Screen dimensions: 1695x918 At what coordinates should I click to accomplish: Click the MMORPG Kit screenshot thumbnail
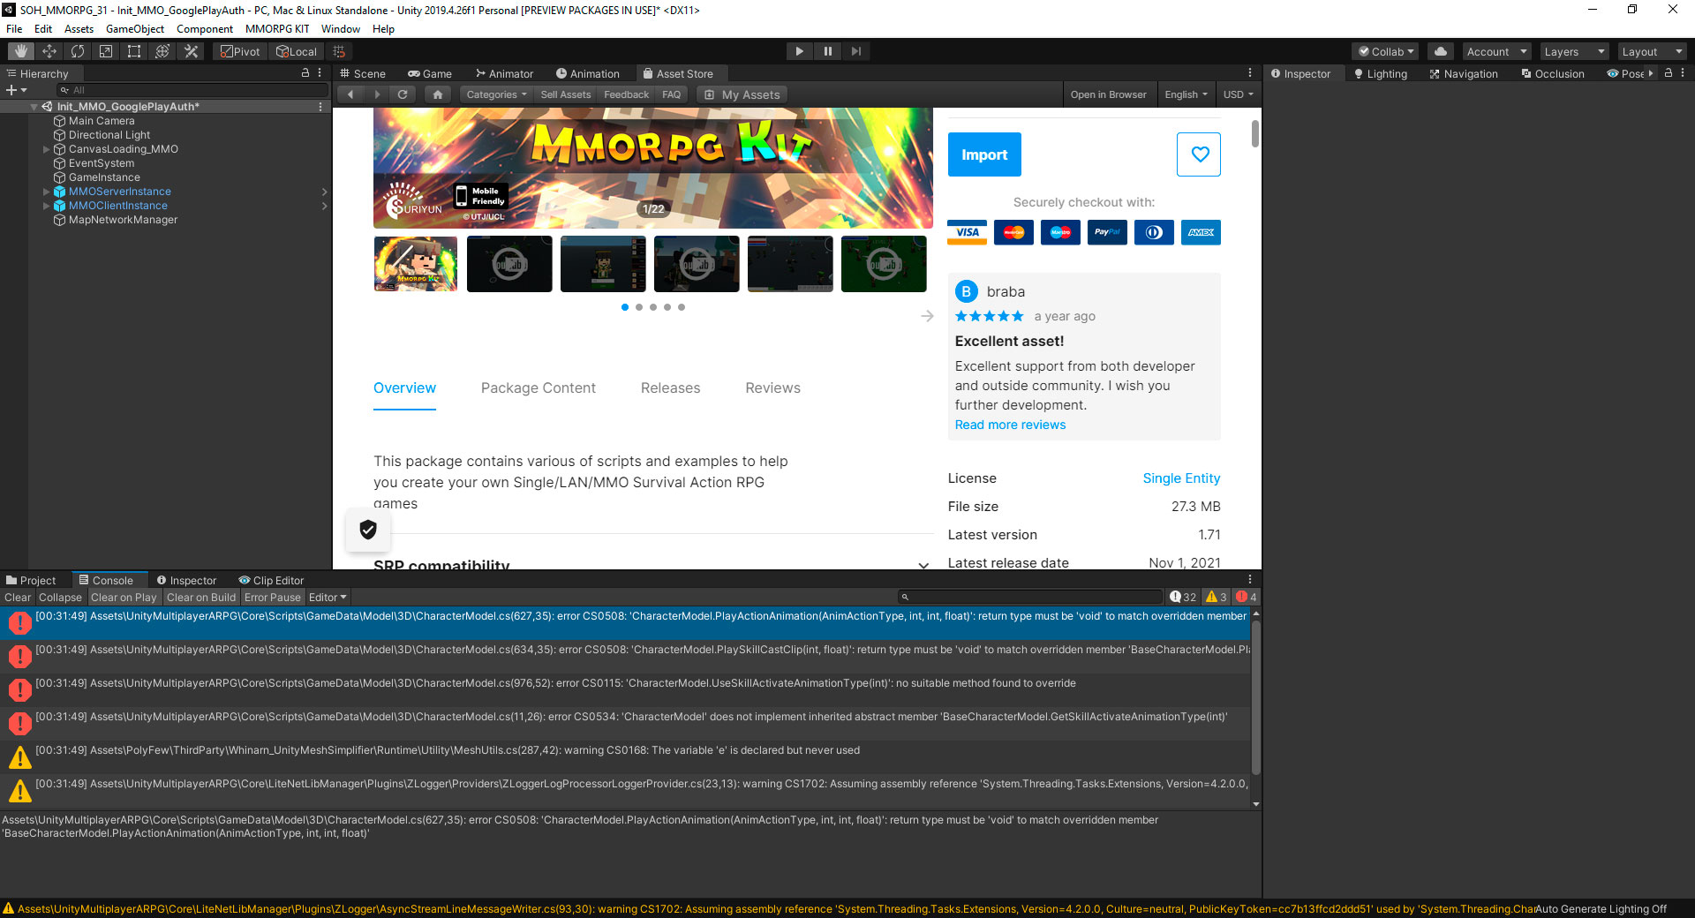point(415,263)
